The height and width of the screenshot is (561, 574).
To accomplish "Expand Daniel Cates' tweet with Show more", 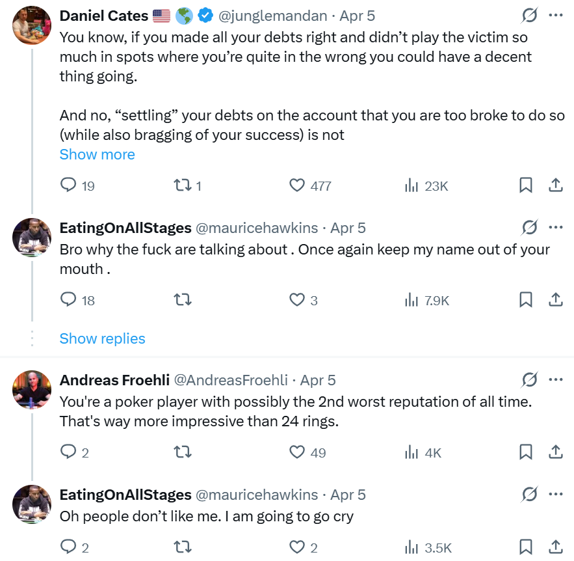I will [x=97, y=154].
